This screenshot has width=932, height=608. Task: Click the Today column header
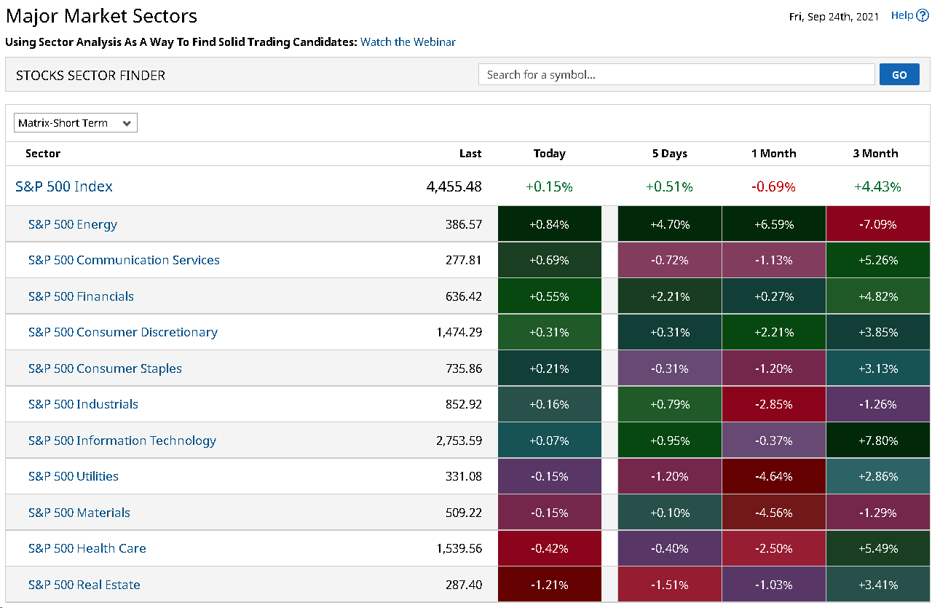click(x=550, y=154)
